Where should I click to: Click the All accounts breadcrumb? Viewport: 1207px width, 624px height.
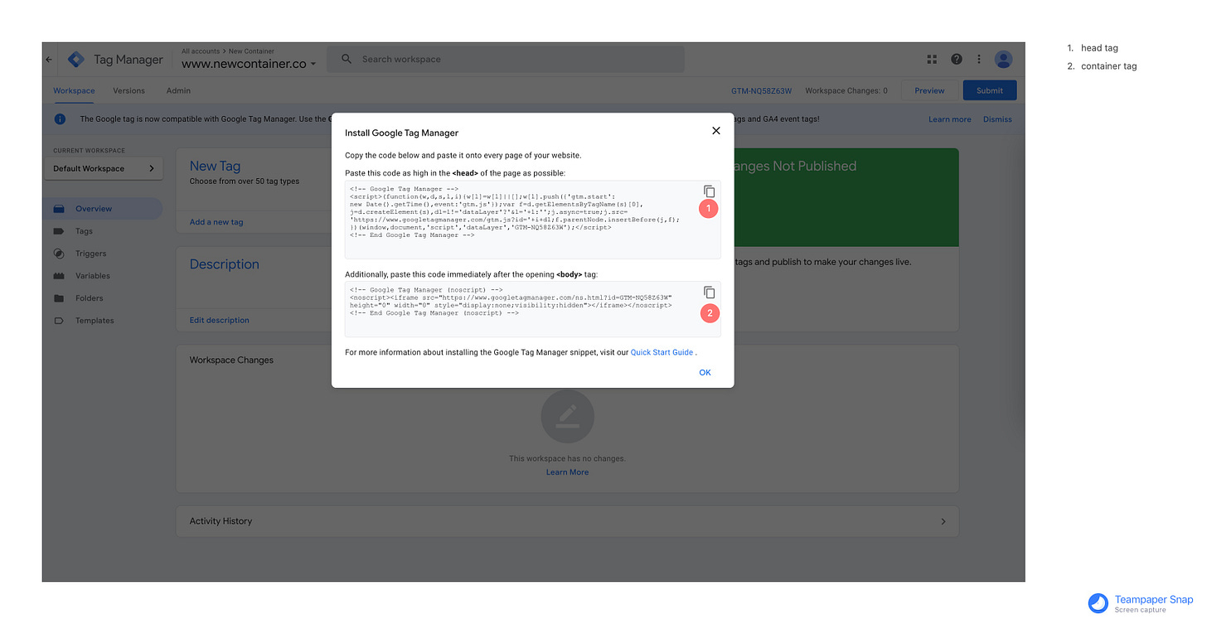(201, 51)
